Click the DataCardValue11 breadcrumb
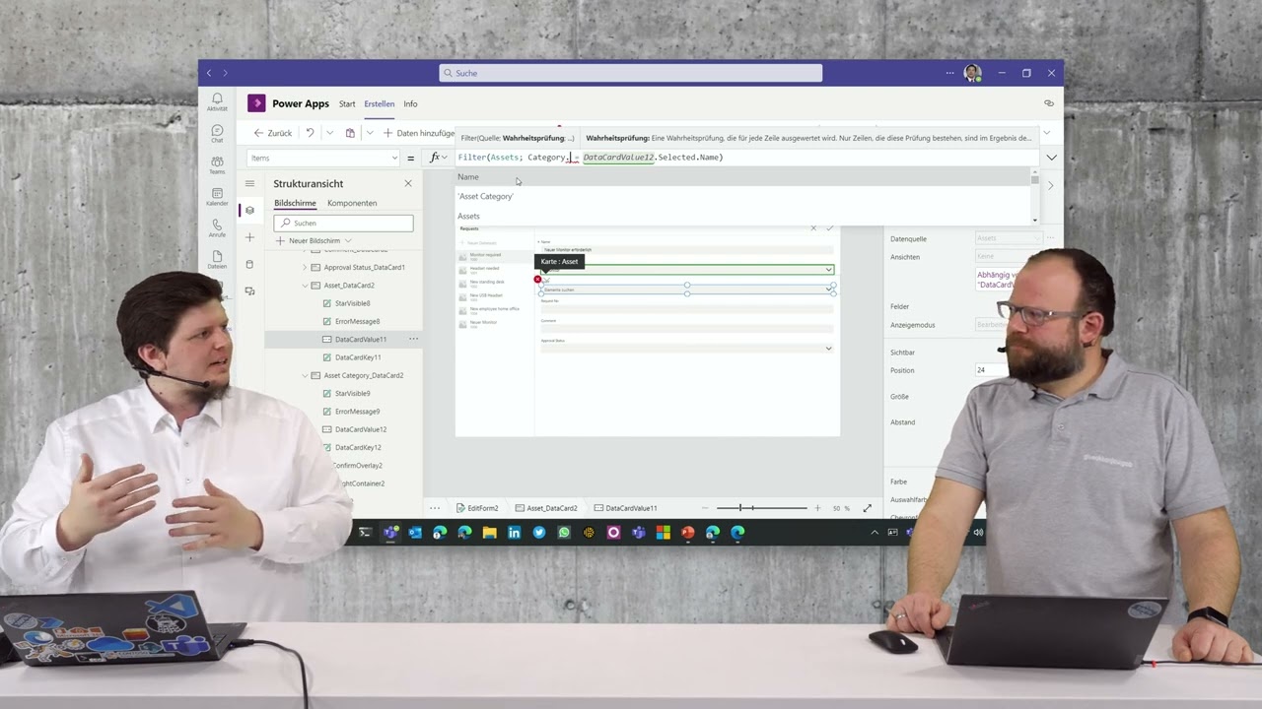Image resolution: width=1262 pixels, height=709 pixels. pyautogui.click(x=625, y=508)
